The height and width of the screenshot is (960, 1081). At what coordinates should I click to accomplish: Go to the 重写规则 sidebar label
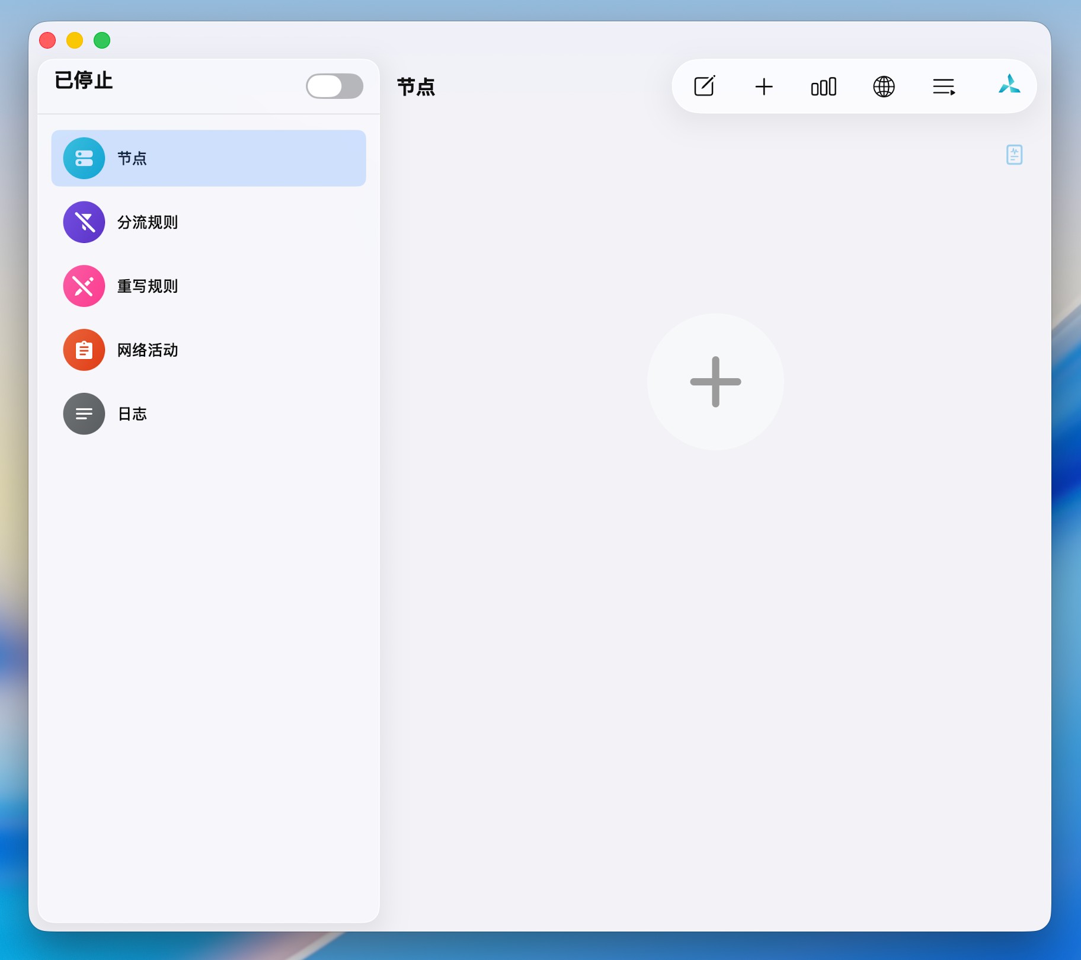tap(148, 286)
